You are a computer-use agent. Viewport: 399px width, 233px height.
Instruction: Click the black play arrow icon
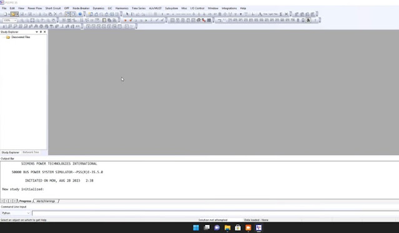[x=146, y=21]
